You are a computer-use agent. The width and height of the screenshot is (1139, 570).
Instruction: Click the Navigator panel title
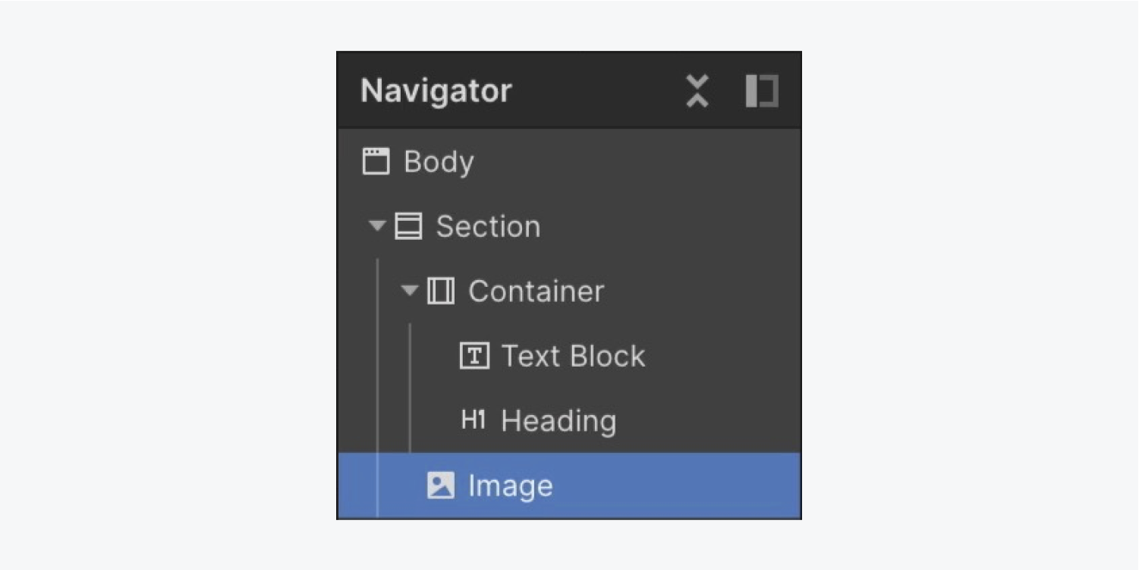tap(436, 91)
